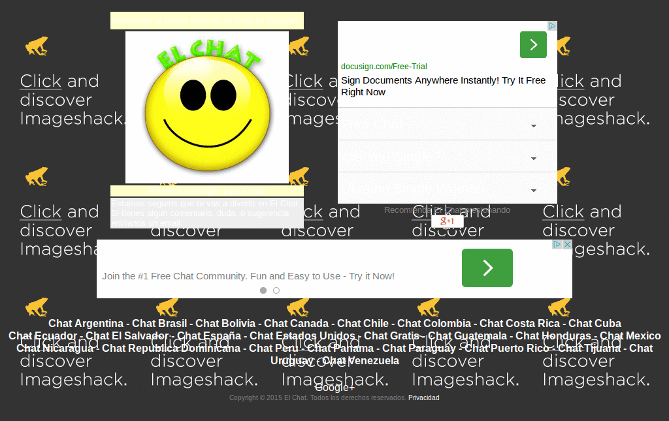
Task: Select the second carousel dot under the ad
Action: click(276, 290)
